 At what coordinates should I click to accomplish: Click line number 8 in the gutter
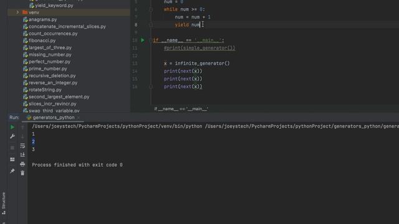pyautogui.click(x=136, y=25)
